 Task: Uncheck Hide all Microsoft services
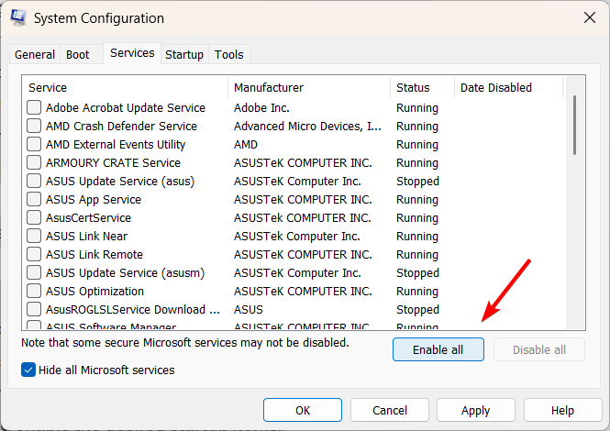tap(28, 370)
